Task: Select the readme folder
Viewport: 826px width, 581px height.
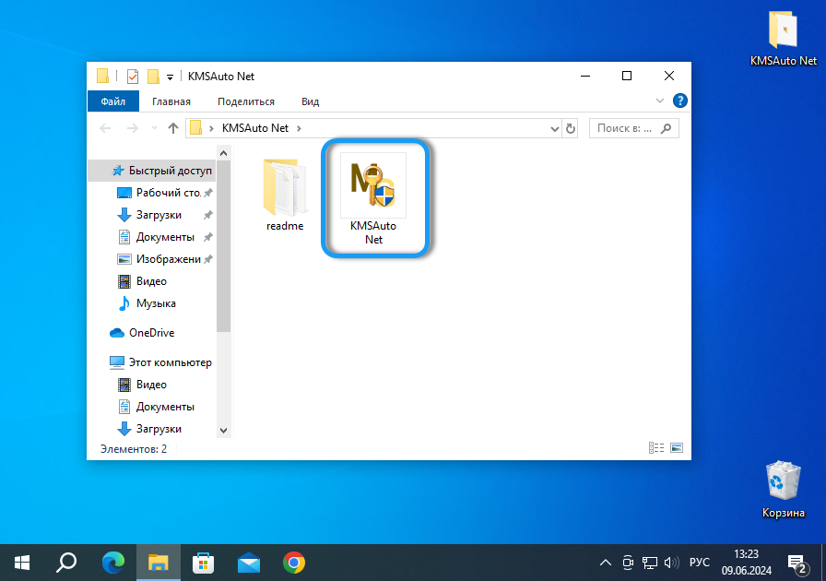Action: 285,195
